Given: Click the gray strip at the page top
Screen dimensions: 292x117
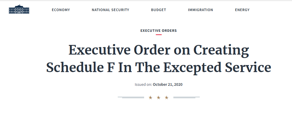Looking at the screenshot, I should (x=146, y=1).
